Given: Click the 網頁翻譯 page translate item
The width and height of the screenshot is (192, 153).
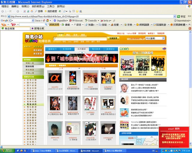Looking at the screenshot, I should 143,25.
